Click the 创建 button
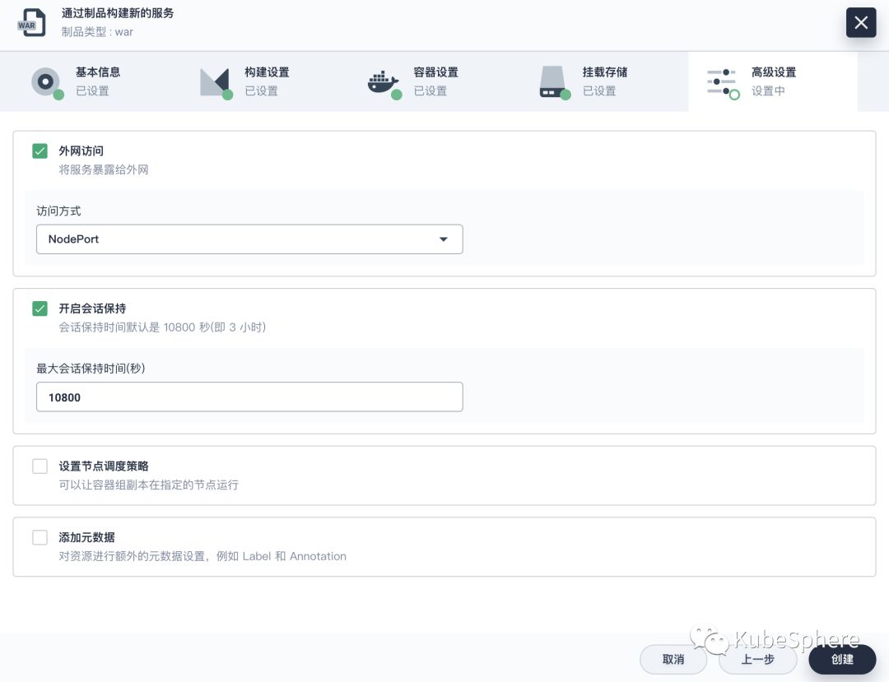This screenshot has width=889, height=682. pos(842,659)
